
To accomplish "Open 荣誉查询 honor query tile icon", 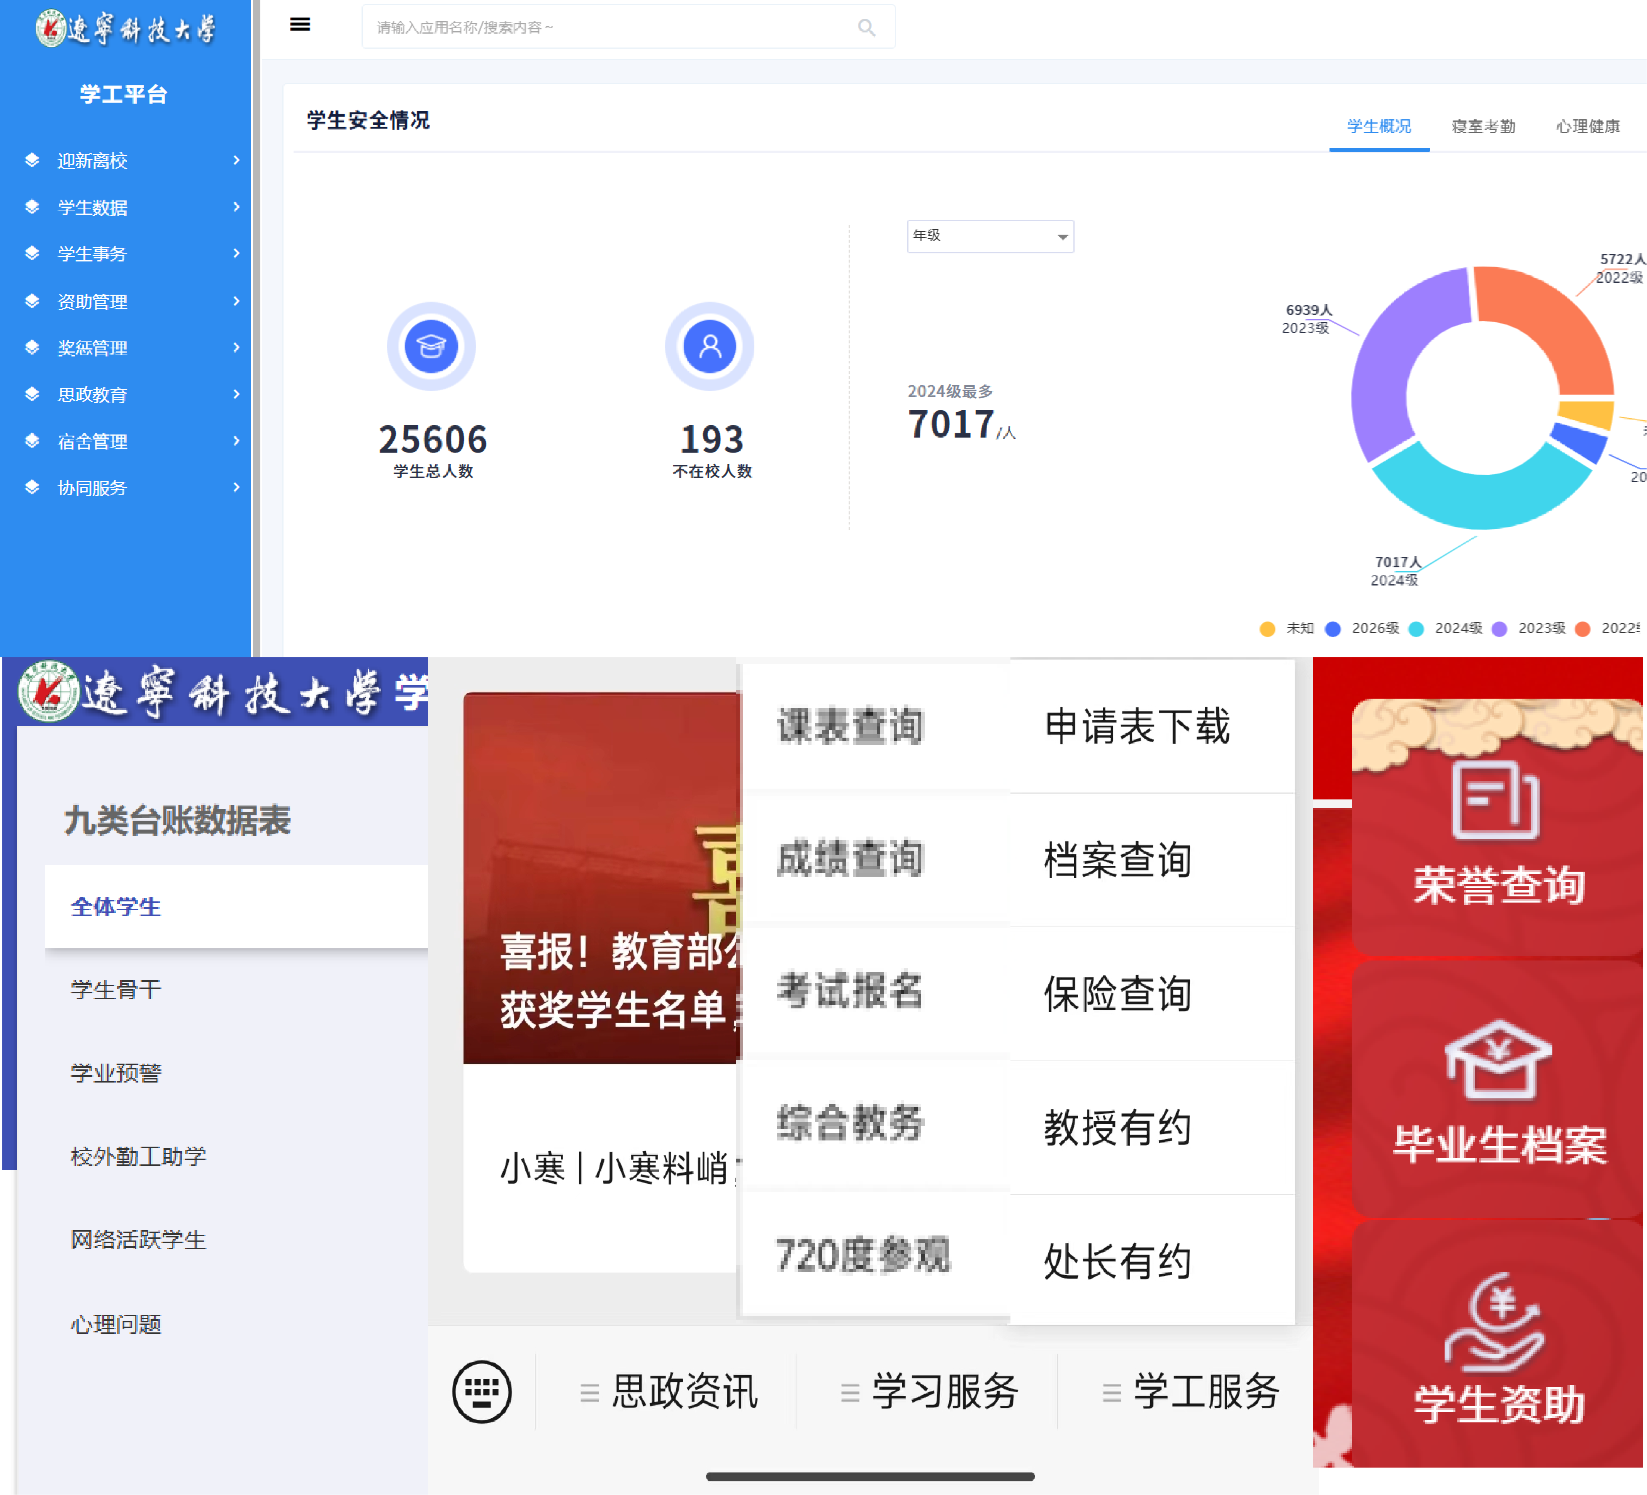I will coord(1496,801).
